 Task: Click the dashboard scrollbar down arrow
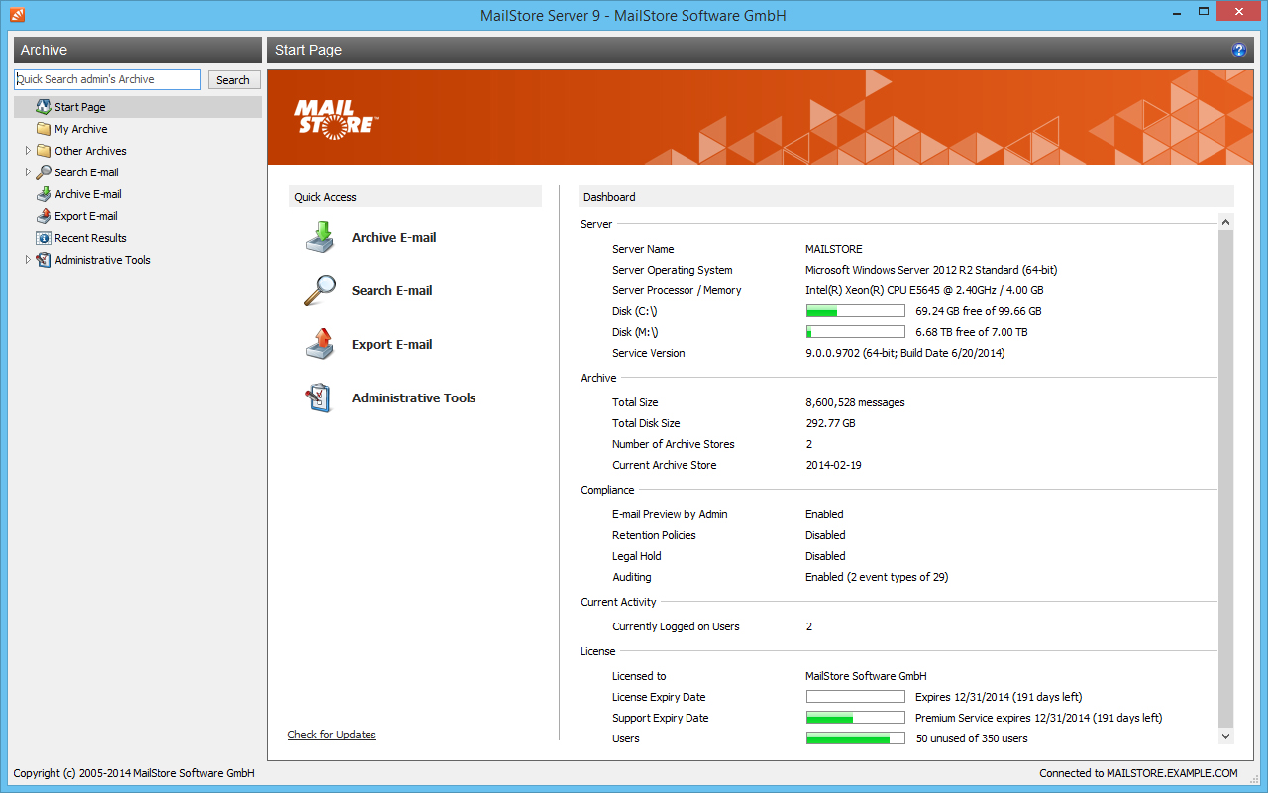click(x=1226, y=736)
